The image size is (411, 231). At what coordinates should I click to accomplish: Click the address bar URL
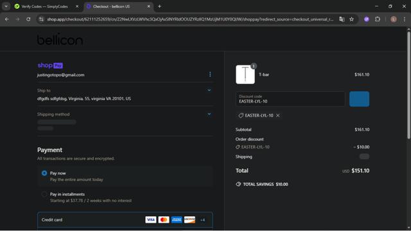[190, 19]
